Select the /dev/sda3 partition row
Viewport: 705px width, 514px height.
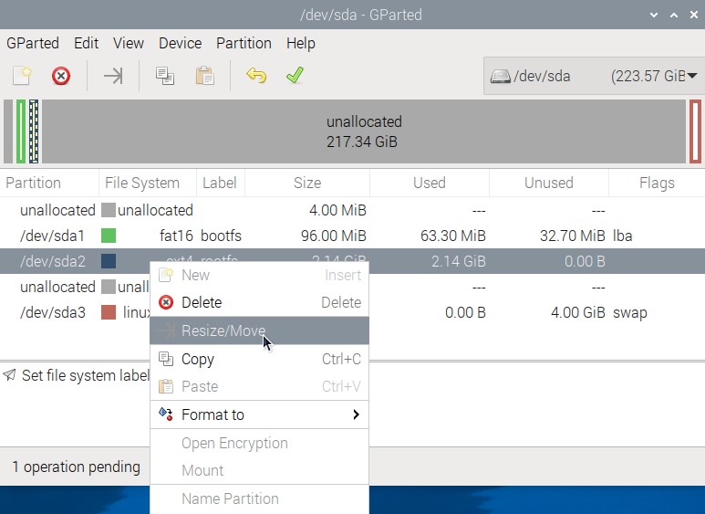pos(352,312)
